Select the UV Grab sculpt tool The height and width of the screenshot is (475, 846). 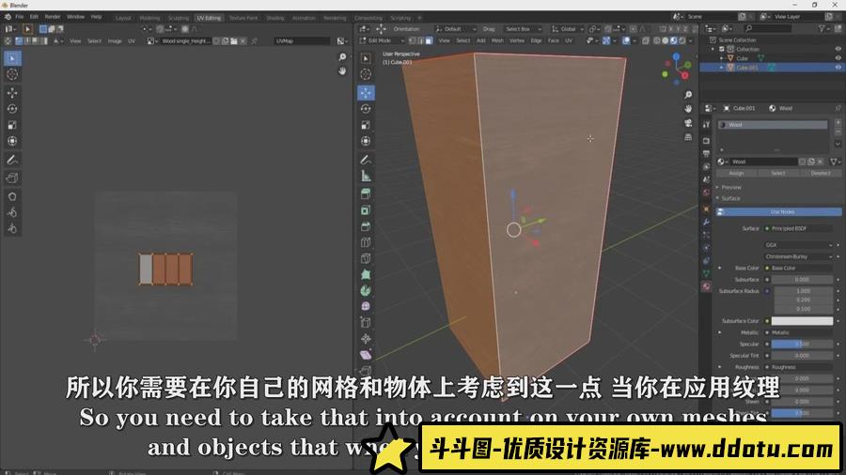click(x=12, y=196)
